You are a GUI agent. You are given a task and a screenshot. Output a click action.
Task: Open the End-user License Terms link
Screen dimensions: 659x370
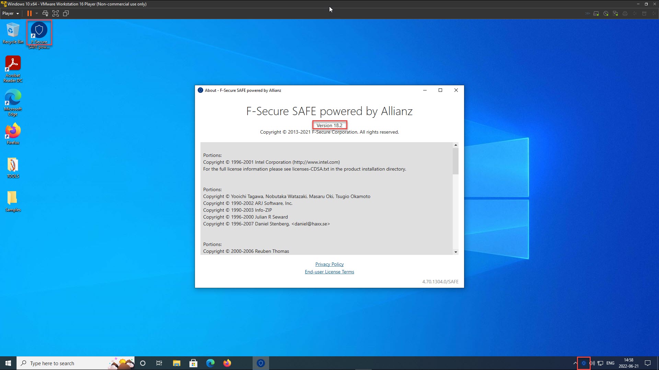329,272
